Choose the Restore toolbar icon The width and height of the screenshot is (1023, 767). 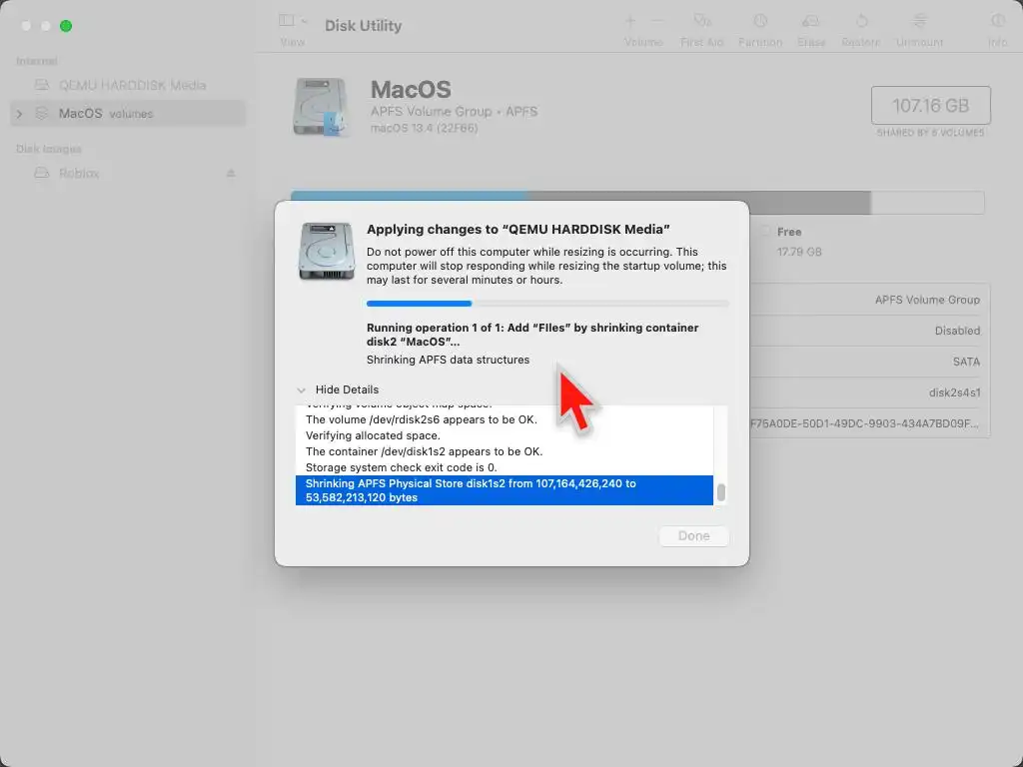[861, 21]
